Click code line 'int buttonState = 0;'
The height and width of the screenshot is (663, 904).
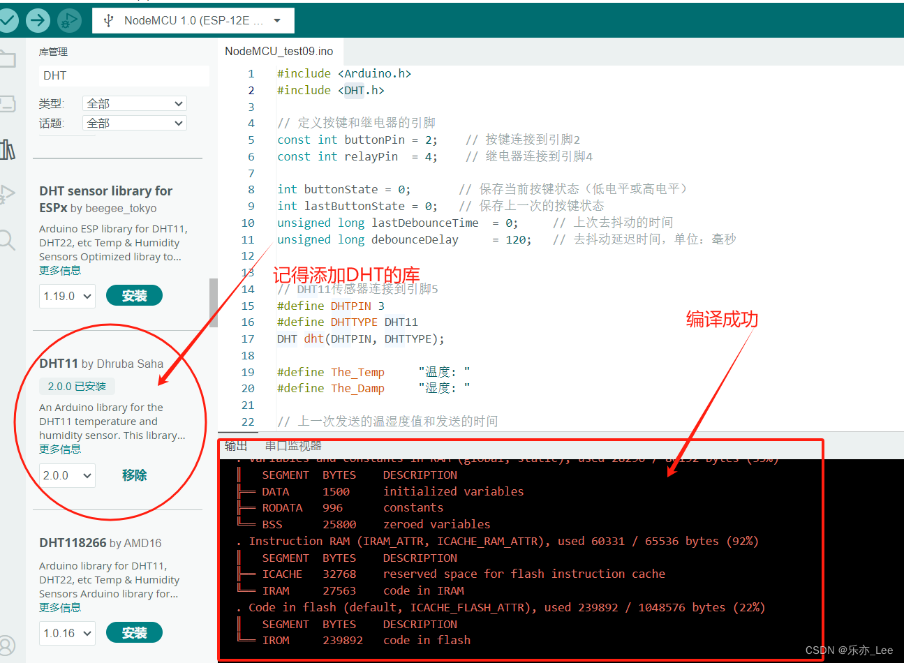(x=343, y=189)
